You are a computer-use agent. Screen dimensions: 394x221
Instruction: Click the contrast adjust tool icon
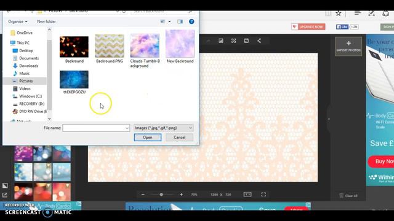click(5, 185)
